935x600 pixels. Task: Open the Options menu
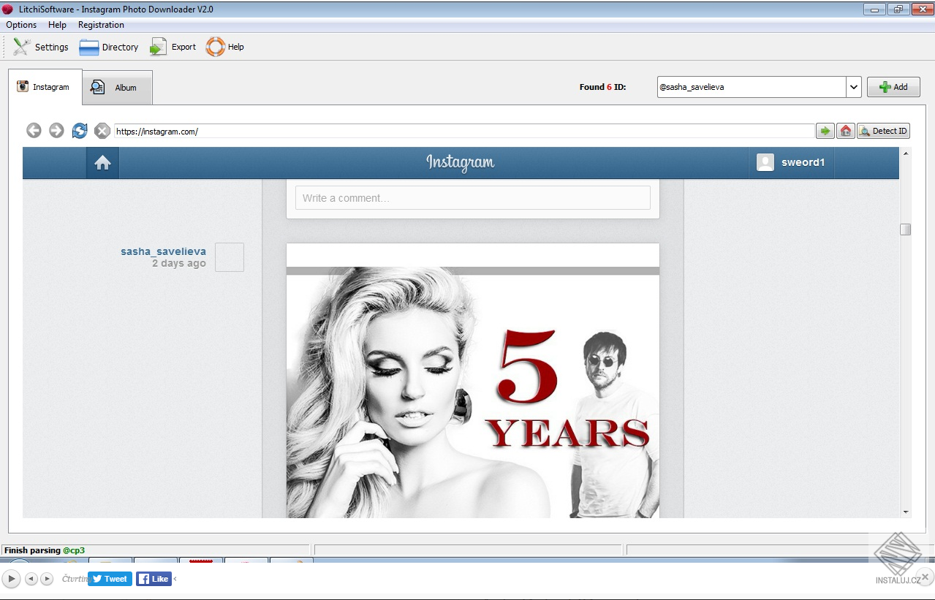point(20,24)
